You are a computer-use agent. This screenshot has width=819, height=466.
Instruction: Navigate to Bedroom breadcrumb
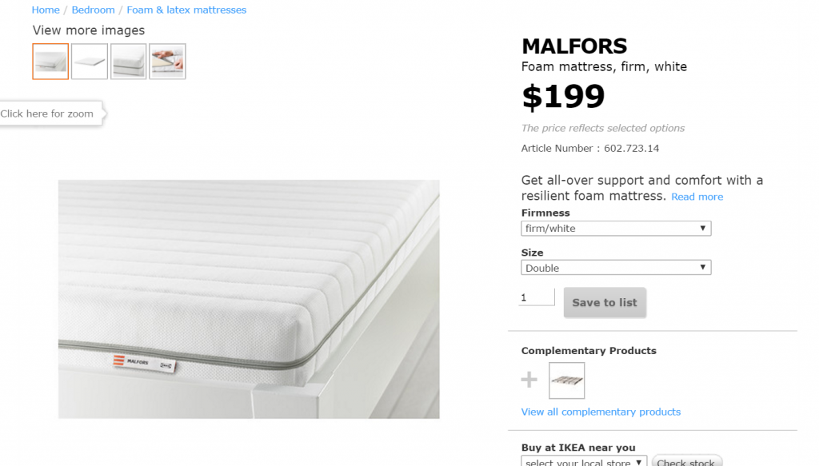tap(93, 10)
